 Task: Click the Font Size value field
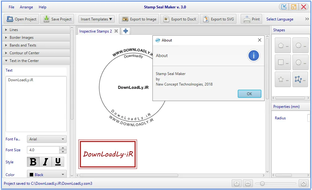click(x=43, y=150)
